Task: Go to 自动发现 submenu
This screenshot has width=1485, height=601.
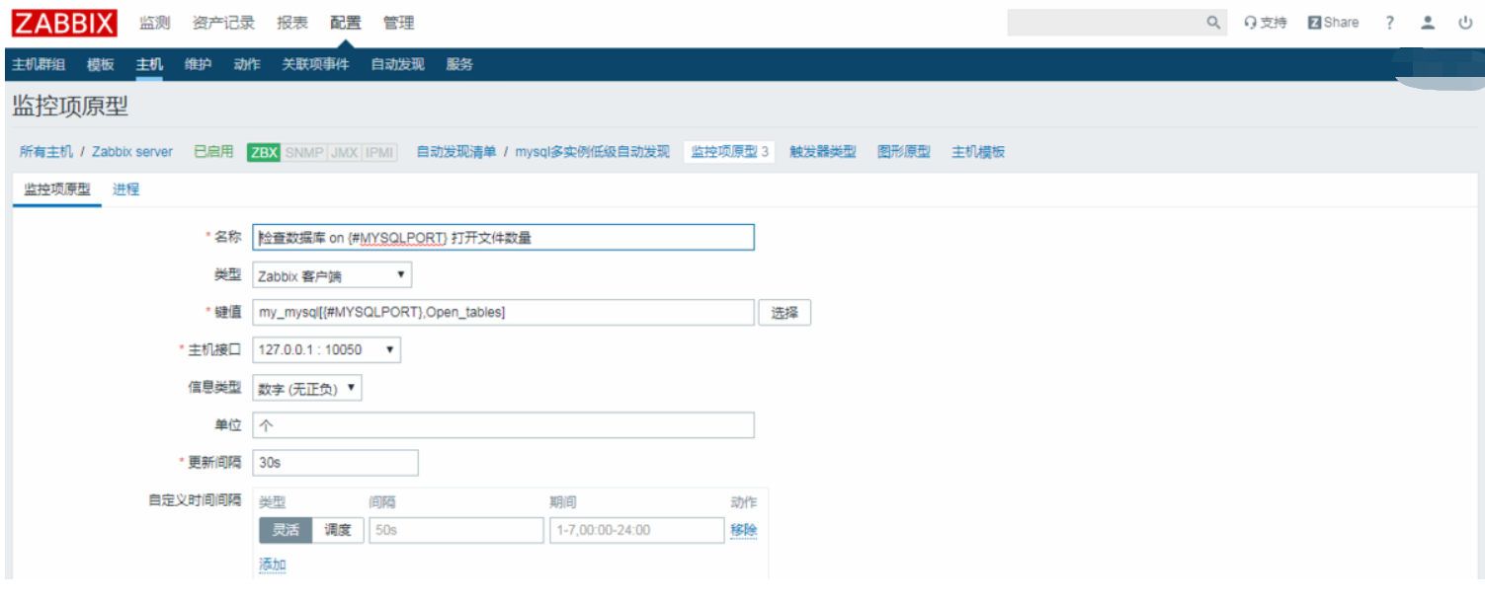Action: click(x=397, y=64)
